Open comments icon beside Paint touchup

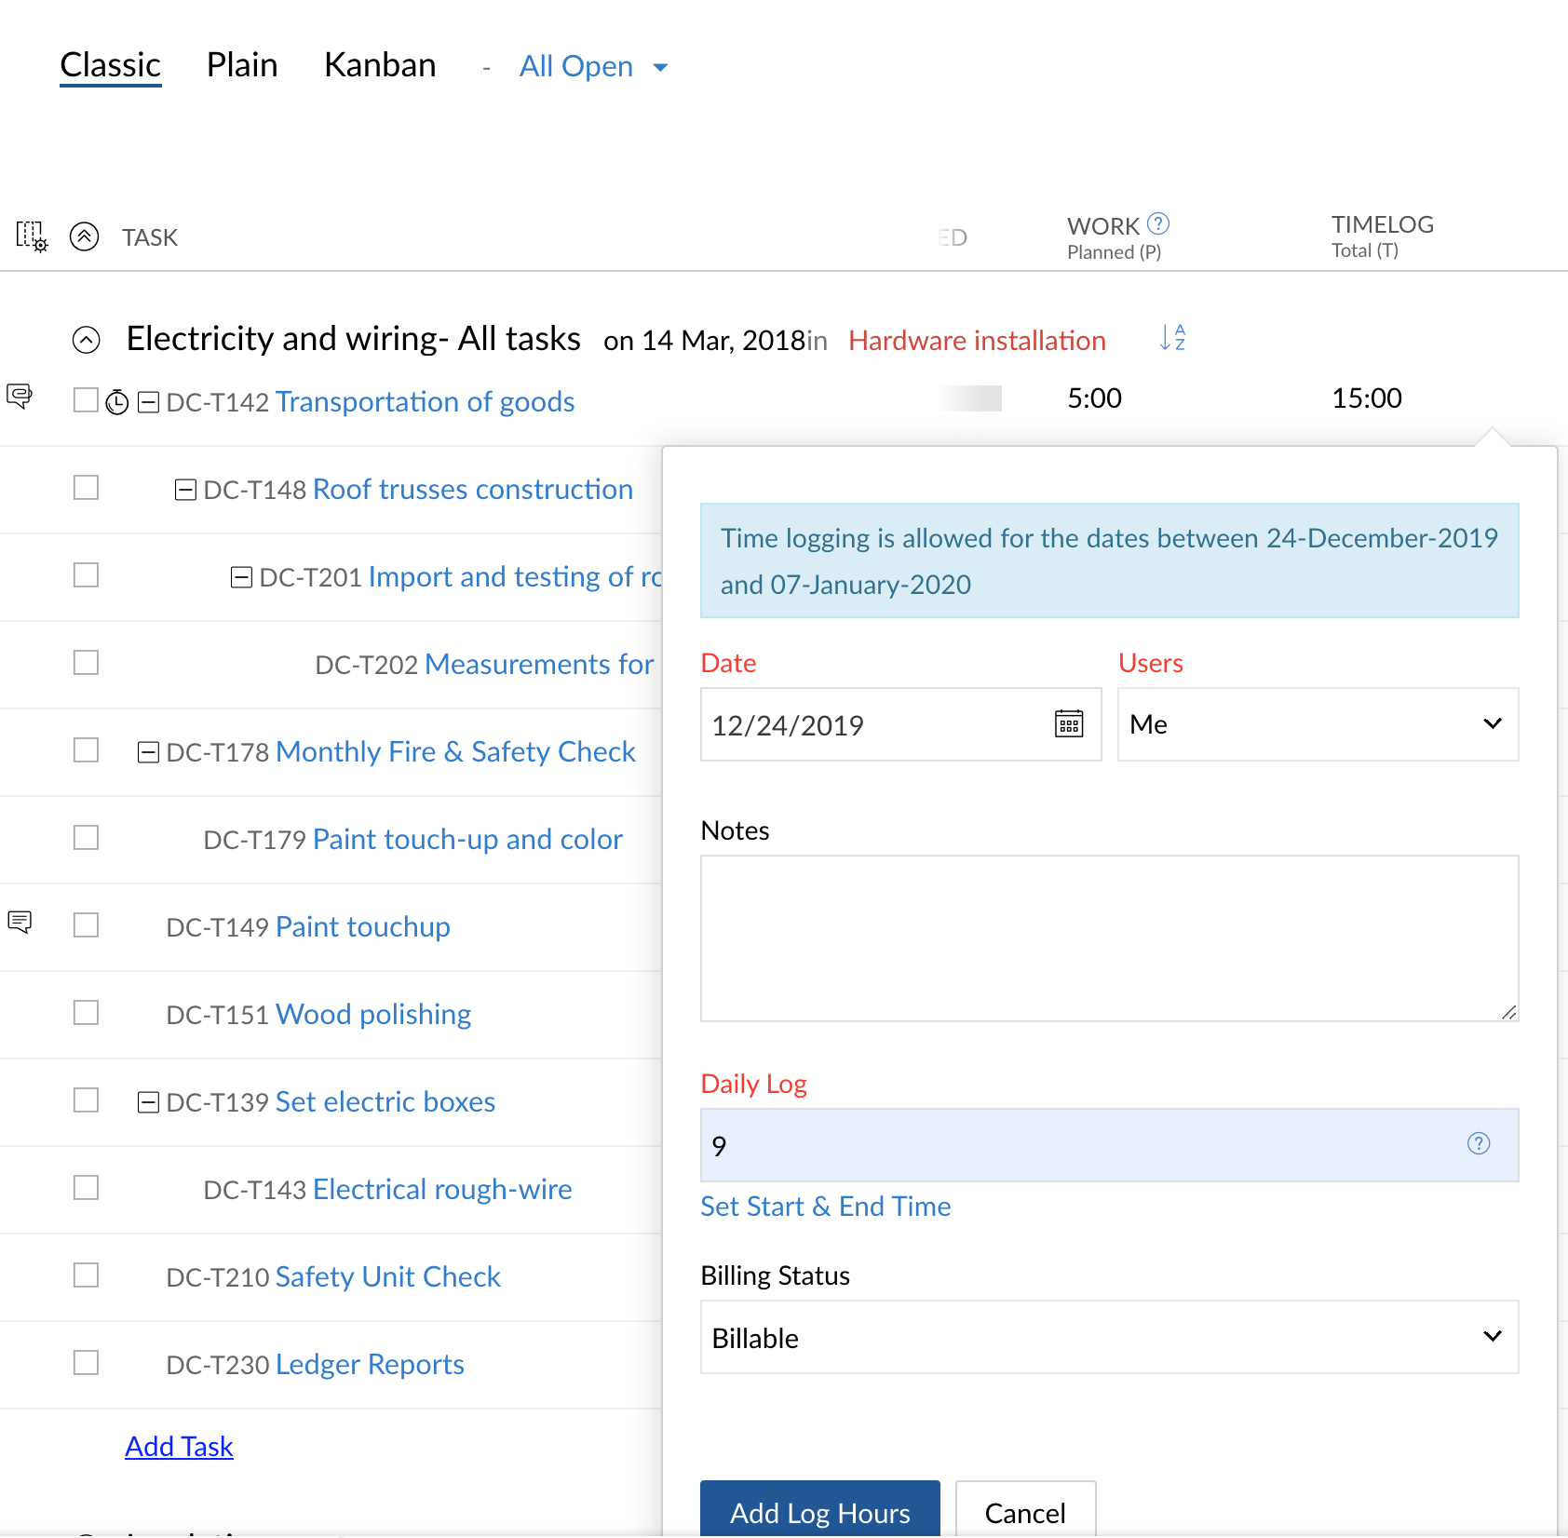click(20, 922)
